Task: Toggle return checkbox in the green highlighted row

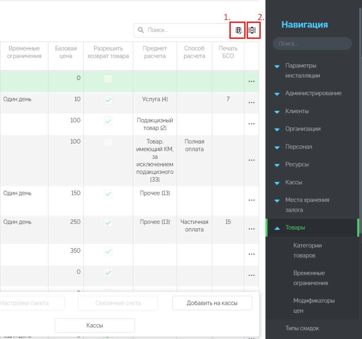Action: pos(108,79)
